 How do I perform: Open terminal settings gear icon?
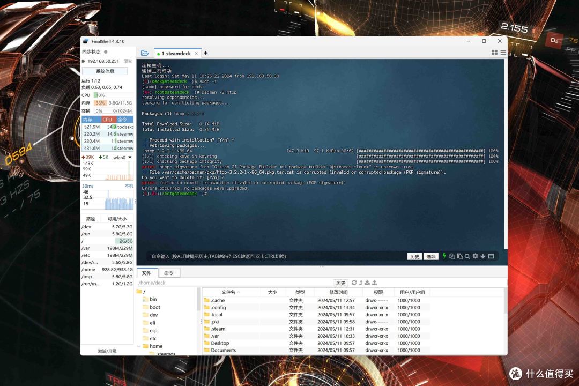pos(475,256)
